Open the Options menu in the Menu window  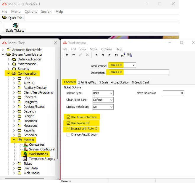(x=31, y=12)
